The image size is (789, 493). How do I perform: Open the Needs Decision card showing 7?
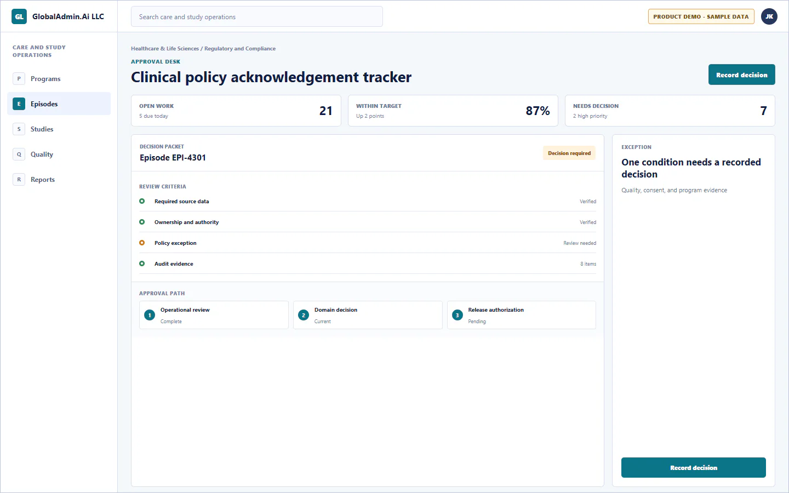(x=670, y=111)
